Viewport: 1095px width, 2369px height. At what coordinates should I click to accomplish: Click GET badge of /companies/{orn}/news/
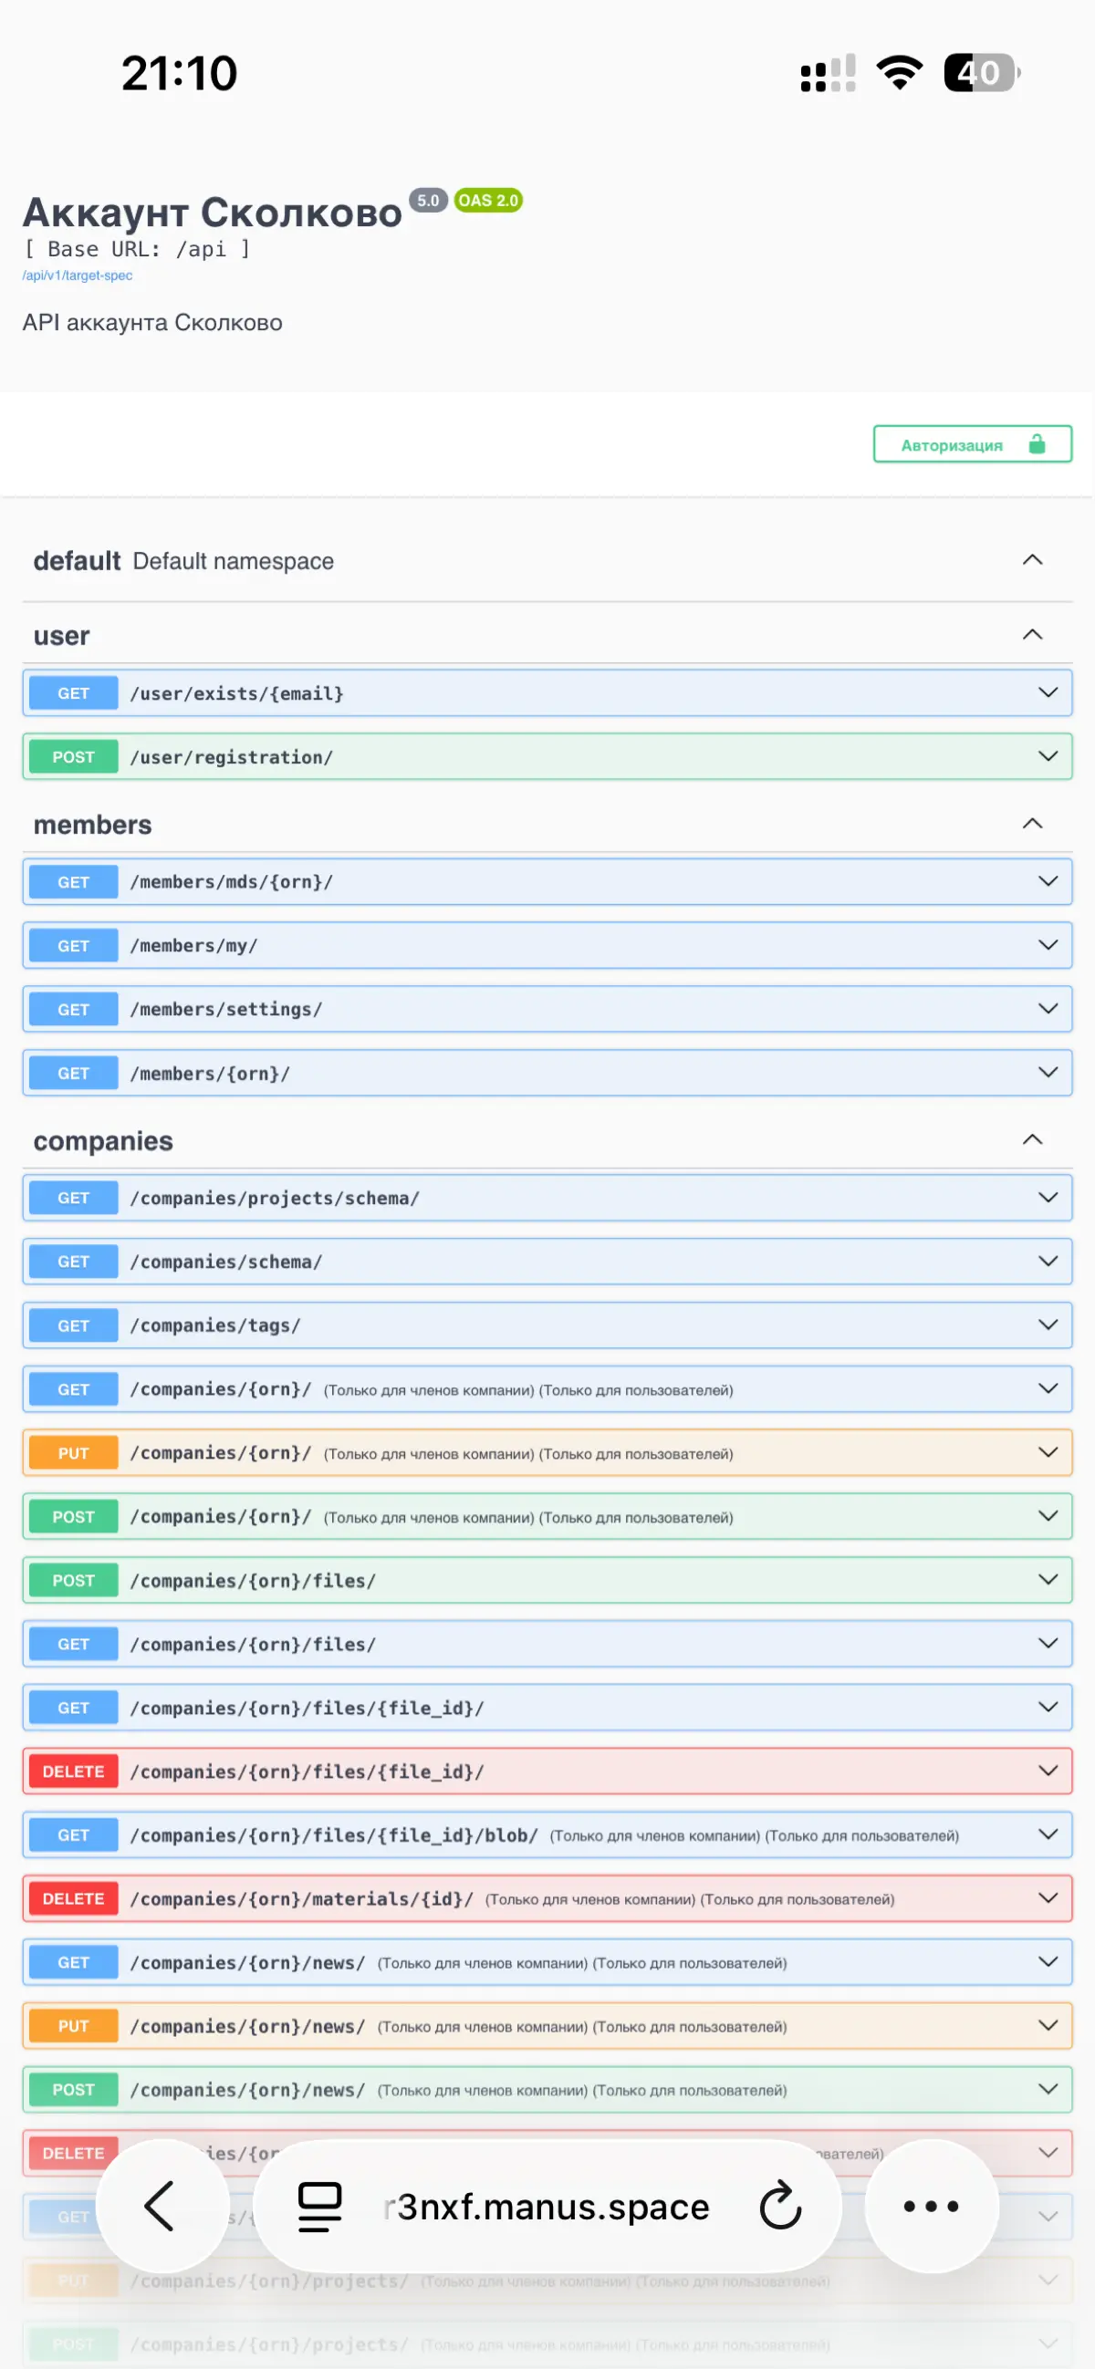(74, 1962)
